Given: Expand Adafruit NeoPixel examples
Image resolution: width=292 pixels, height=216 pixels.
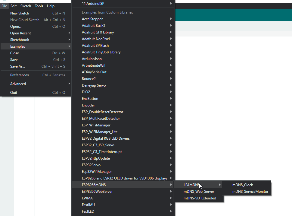Looking at the screenshot, I should [x=123, y=39].
